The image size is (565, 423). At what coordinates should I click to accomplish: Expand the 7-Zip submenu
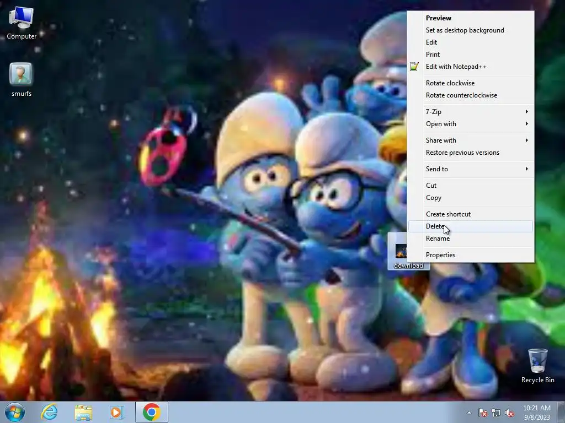[471, 112]
